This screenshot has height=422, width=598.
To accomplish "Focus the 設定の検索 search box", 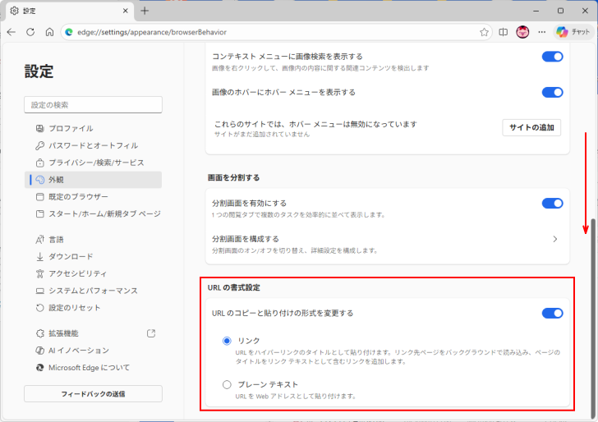I will (x=93, y=105).
